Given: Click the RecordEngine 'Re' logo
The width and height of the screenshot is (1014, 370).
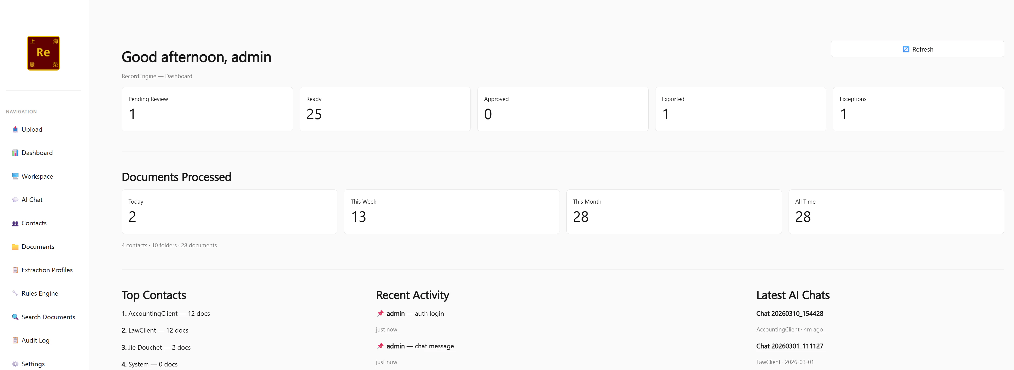Looking at the screenshot, I should (43, 53).
